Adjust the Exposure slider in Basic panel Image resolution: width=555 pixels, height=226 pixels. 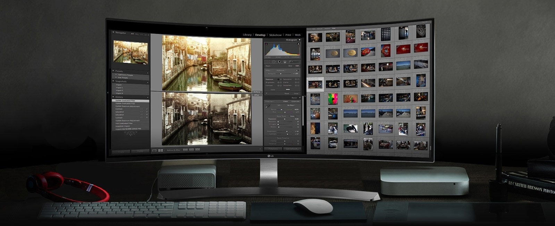click(x=285, y=119)
